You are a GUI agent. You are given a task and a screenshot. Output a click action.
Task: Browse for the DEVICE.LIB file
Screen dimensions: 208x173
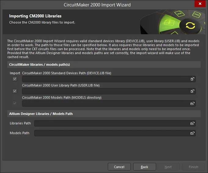192,79
